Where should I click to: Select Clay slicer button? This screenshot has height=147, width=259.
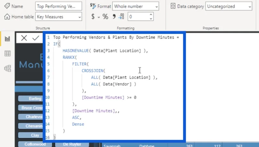[x=30, y=135]
